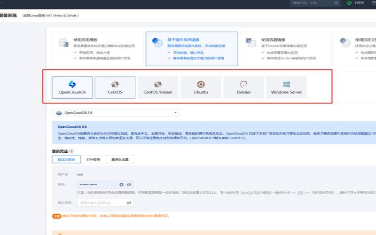
Task: Select the OpenCloudOS image tile
Action: pyautogui.click(x=72, y=87)
